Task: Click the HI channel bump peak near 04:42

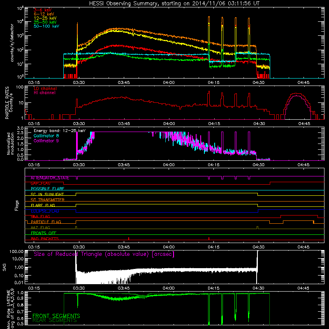Action: coord(296,96)
